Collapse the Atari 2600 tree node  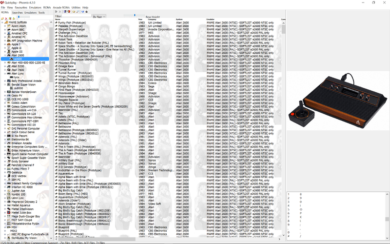pos(5,55)
